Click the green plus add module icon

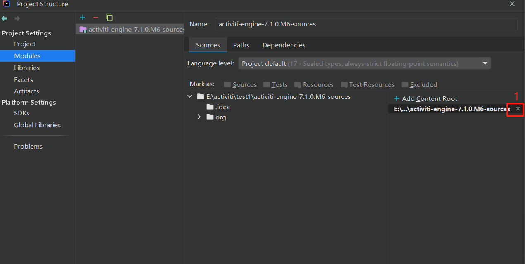(83, 17)
